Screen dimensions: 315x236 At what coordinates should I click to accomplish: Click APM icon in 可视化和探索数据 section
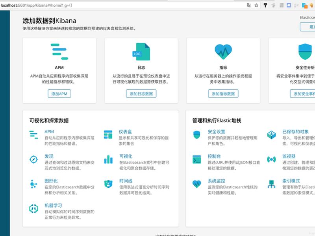[x=33, y=135]
